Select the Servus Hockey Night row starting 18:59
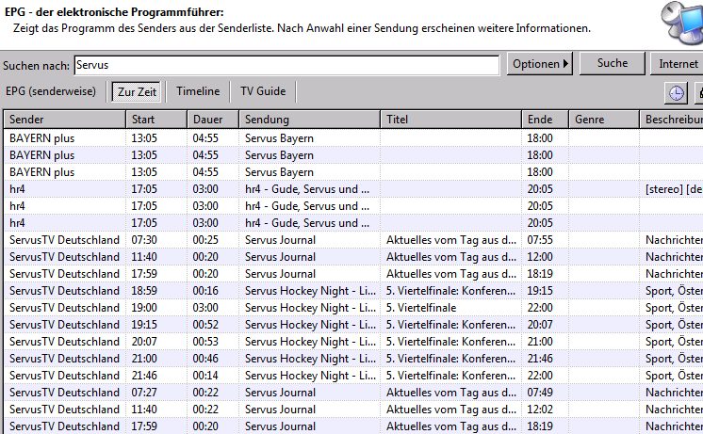703x434 pixels. click(353, 291)
